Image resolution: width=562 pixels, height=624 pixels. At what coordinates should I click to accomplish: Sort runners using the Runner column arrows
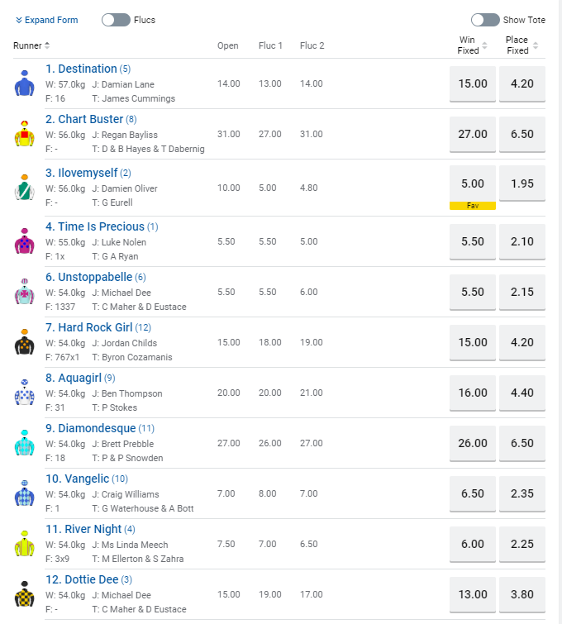(x=47, y=45)
